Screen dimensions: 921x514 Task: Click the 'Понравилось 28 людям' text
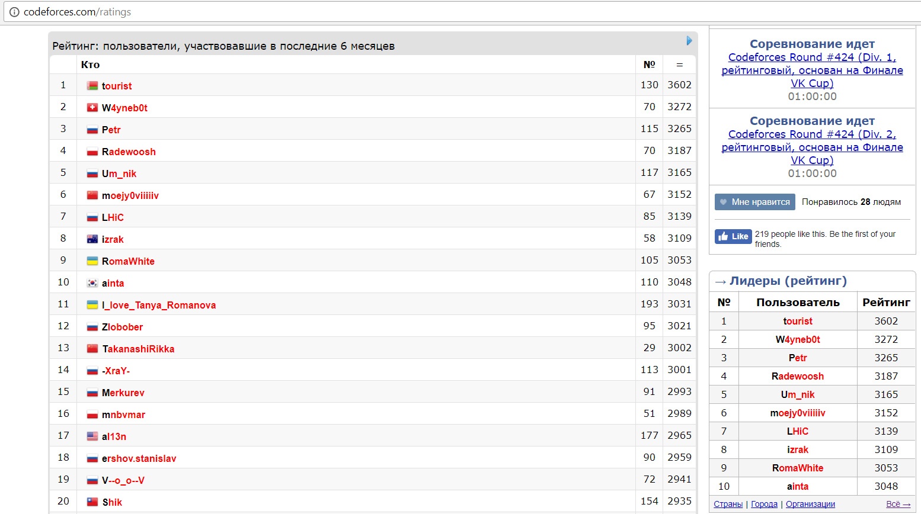coord(851,202)
